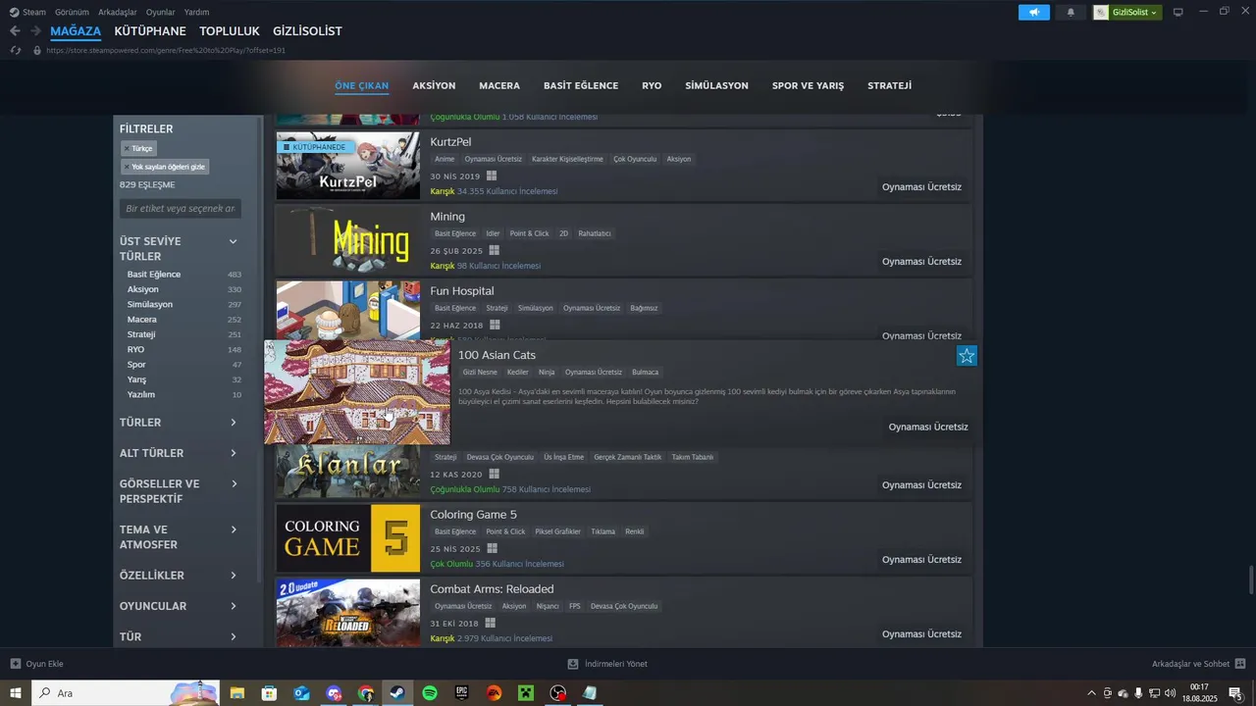Open the Görünüm menu
The height and width of the screenshot is (706, 1256).
[72, 12]
